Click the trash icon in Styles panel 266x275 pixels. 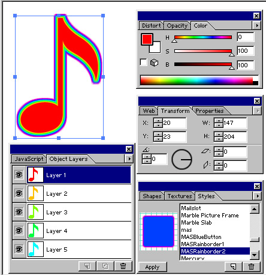[x=252, y=267]
